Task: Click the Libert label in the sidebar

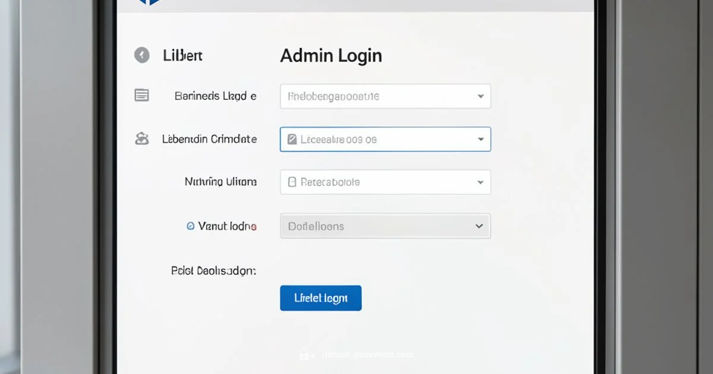Action: coord(182,55)
